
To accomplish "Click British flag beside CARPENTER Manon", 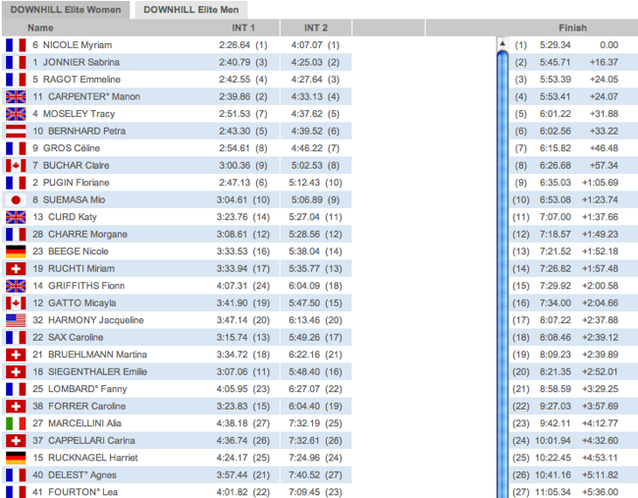I will point(16,96).
